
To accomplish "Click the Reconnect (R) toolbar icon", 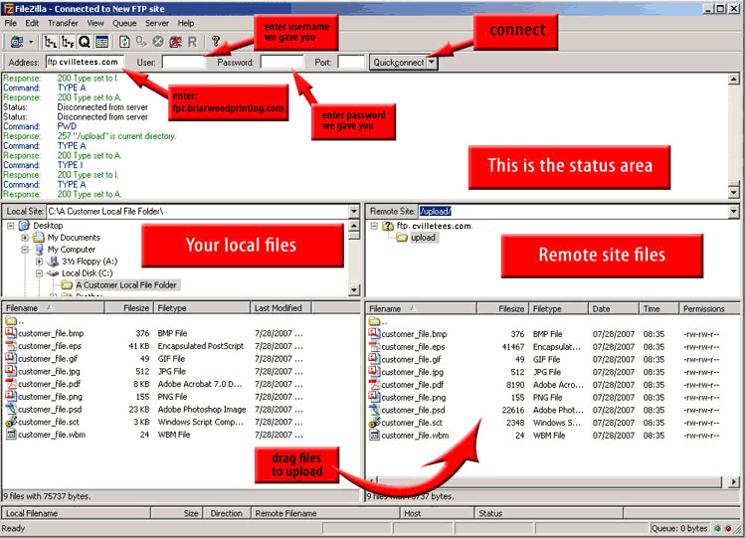I will (x=192, y=42).
